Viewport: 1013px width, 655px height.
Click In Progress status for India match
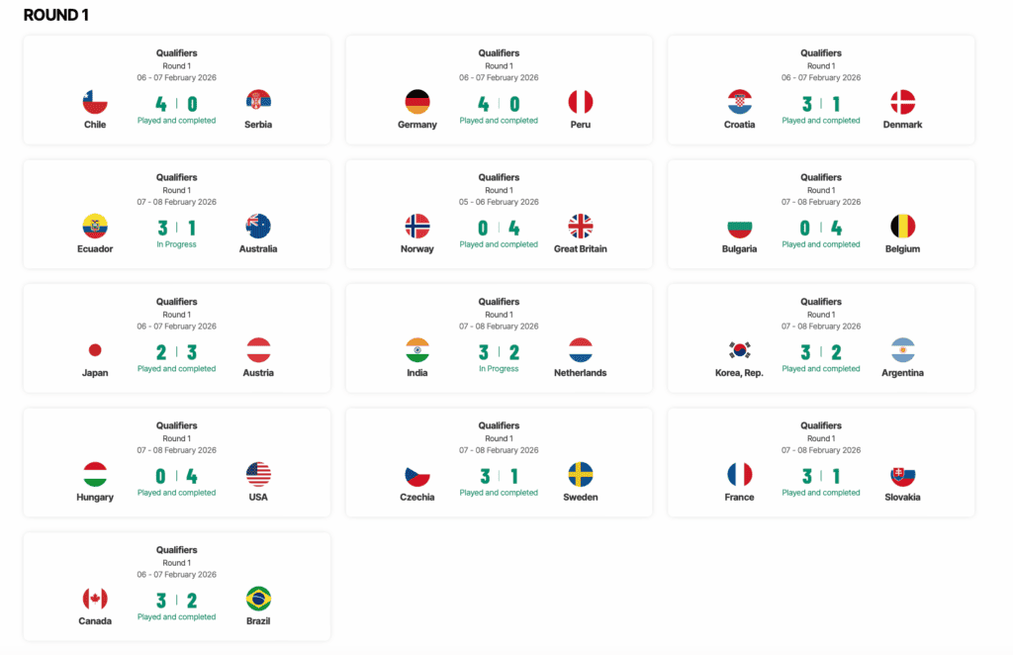(x=499, y=369)
